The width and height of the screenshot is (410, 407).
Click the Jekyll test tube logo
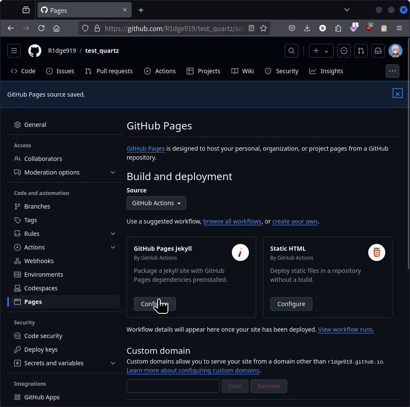click(x=240, y=252)
